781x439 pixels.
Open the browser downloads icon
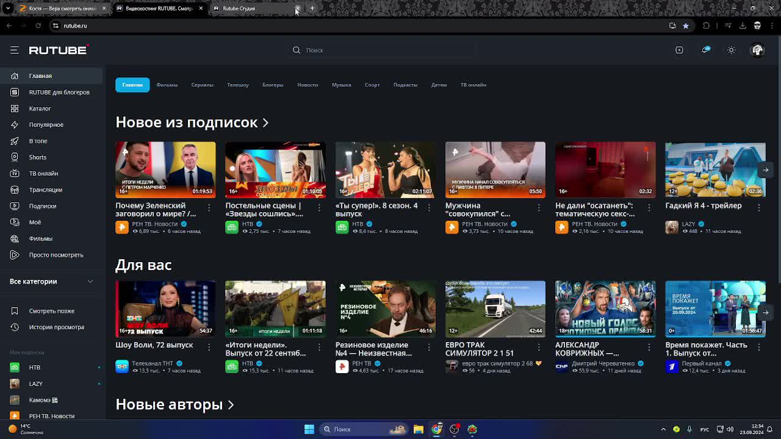(x=743, y=26)
